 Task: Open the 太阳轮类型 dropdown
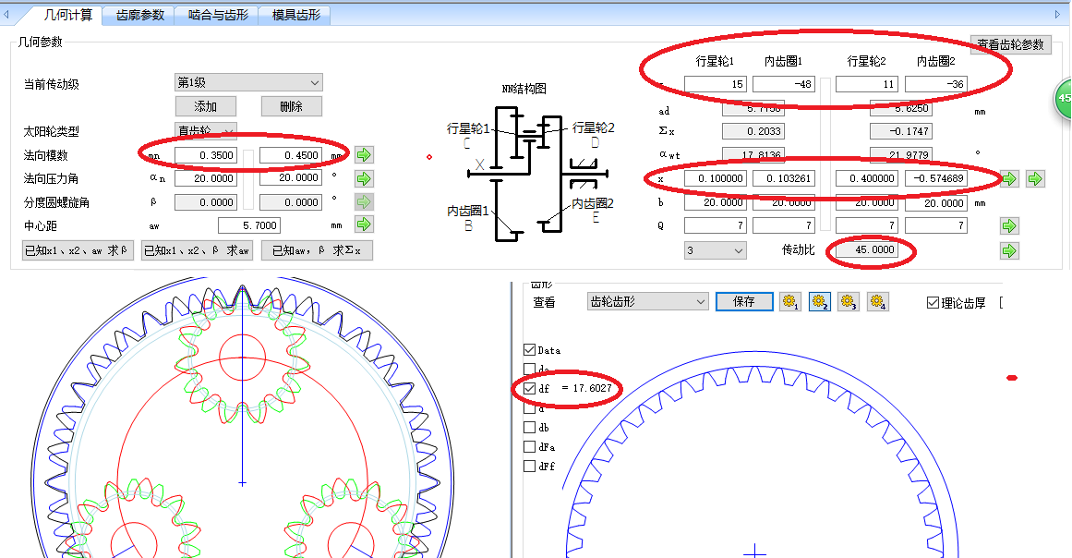point(206,130)
